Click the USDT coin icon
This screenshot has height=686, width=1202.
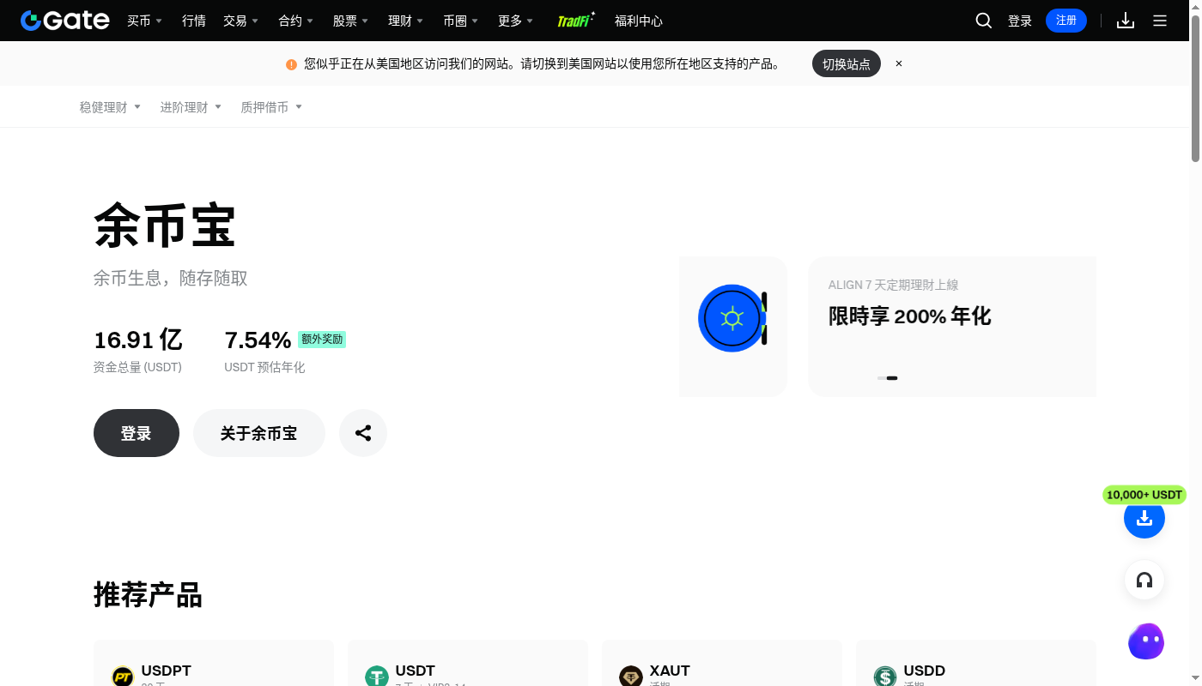coord(377,677)
